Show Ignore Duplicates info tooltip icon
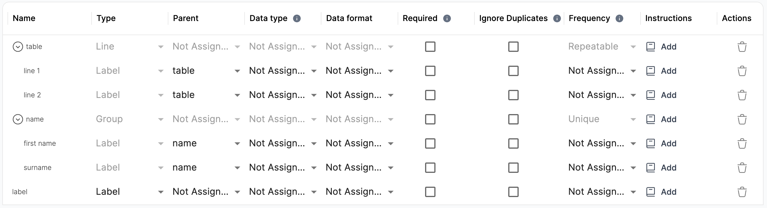This screenshot has height=208, width=767. (557, 18)
